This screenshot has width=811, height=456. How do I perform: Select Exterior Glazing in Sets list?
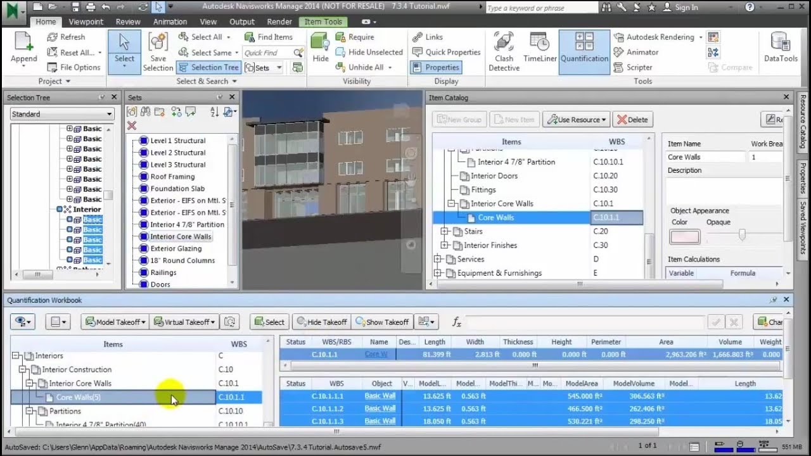pyautogui.click(x=176, y=249)
